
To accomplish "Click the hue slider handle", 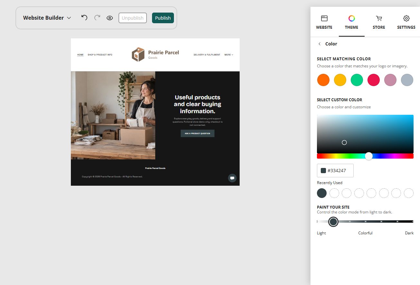I will pos(369,156).
